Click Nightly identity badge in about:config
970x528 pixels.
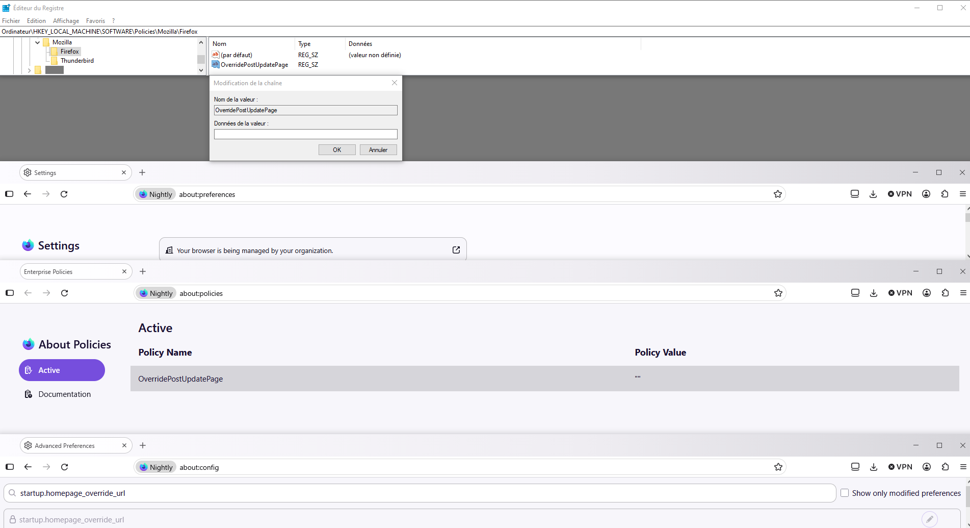pos(156,467)
